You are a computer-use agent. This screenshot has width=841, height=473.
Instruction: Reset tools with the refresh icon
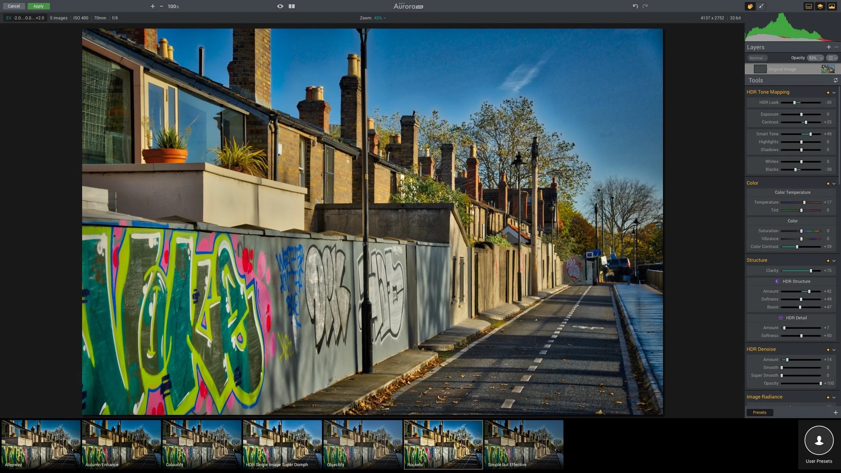tap(835, 80)
